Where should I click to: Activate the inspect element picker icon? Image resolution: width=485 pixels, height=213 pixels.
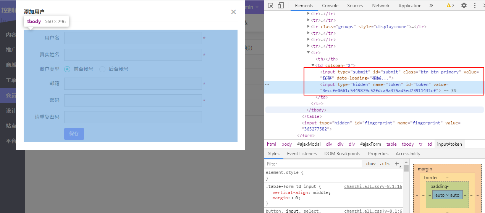[x=270, y=5]
